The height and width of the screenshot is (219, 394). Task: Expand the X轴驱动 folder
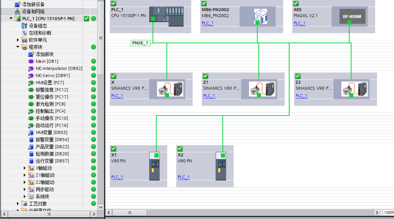click(25, 168)
